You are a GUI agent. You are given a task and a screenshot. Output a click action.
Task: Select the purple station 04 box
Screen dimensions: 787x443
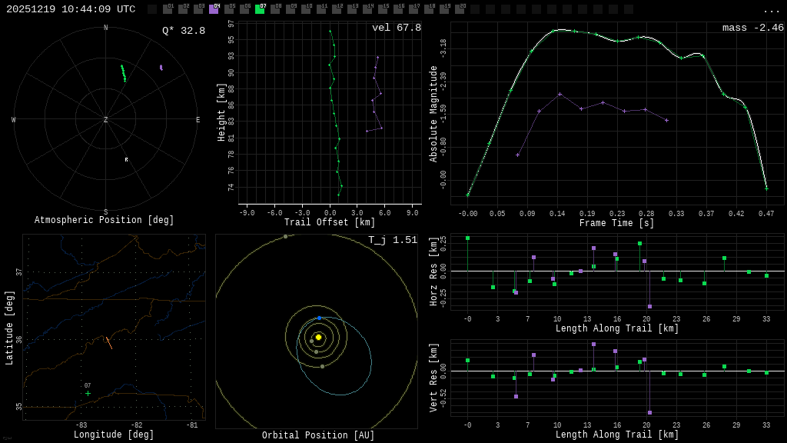coord(214,9)
